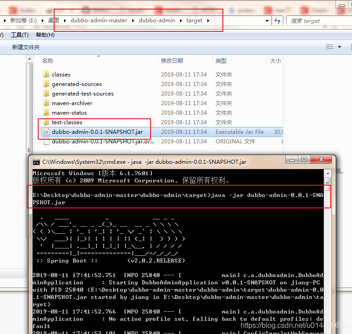Click the dubbo-admin breadcrumb segment
The width and height of the screenshot is (352, 334).
[x=157, y=20]
